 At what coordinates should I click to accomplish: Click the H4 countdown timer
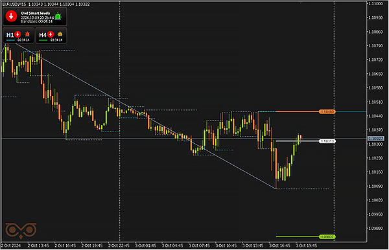click(x=56, y=40)
